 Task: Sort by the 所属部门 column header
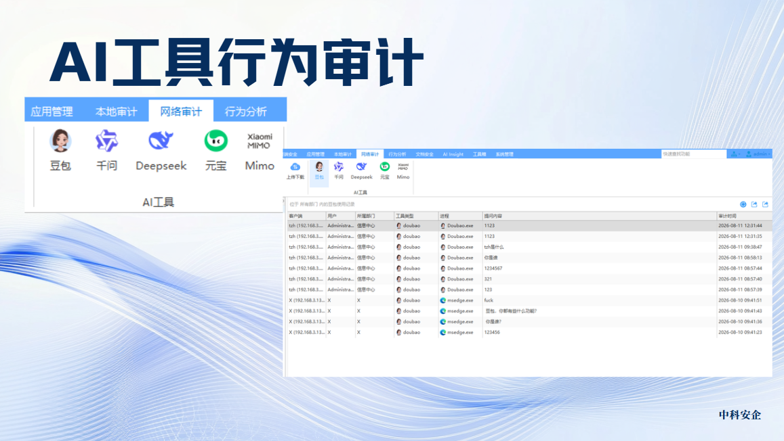pos(375,216)
